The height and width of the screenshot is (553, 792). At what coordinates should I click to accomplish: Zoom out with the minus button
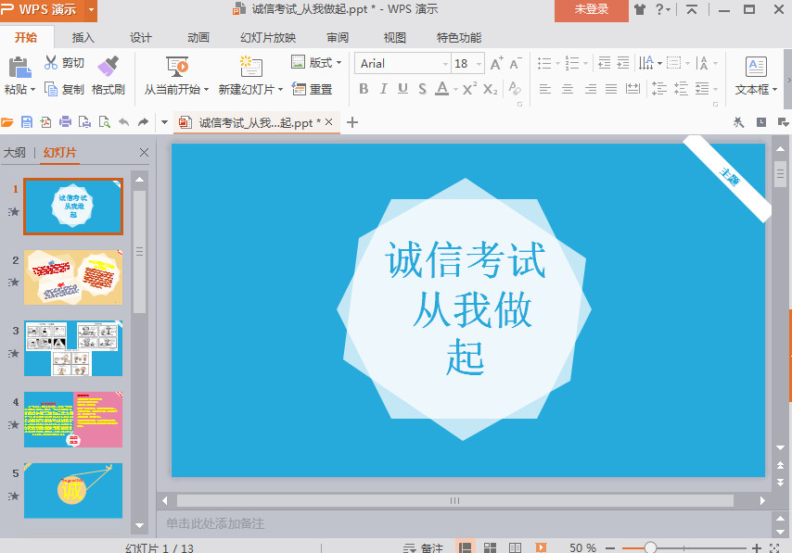coord(610,548)
